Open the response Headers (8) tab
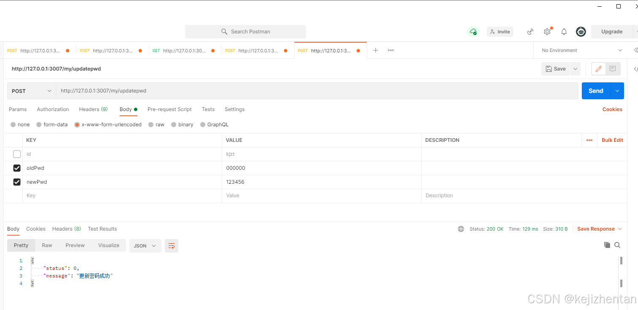 coord(67,229)
